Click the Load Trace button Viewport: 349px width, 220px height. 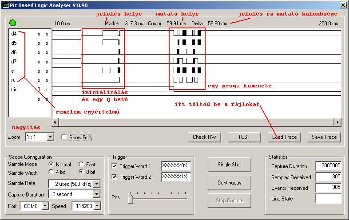[x=284, y=137]
